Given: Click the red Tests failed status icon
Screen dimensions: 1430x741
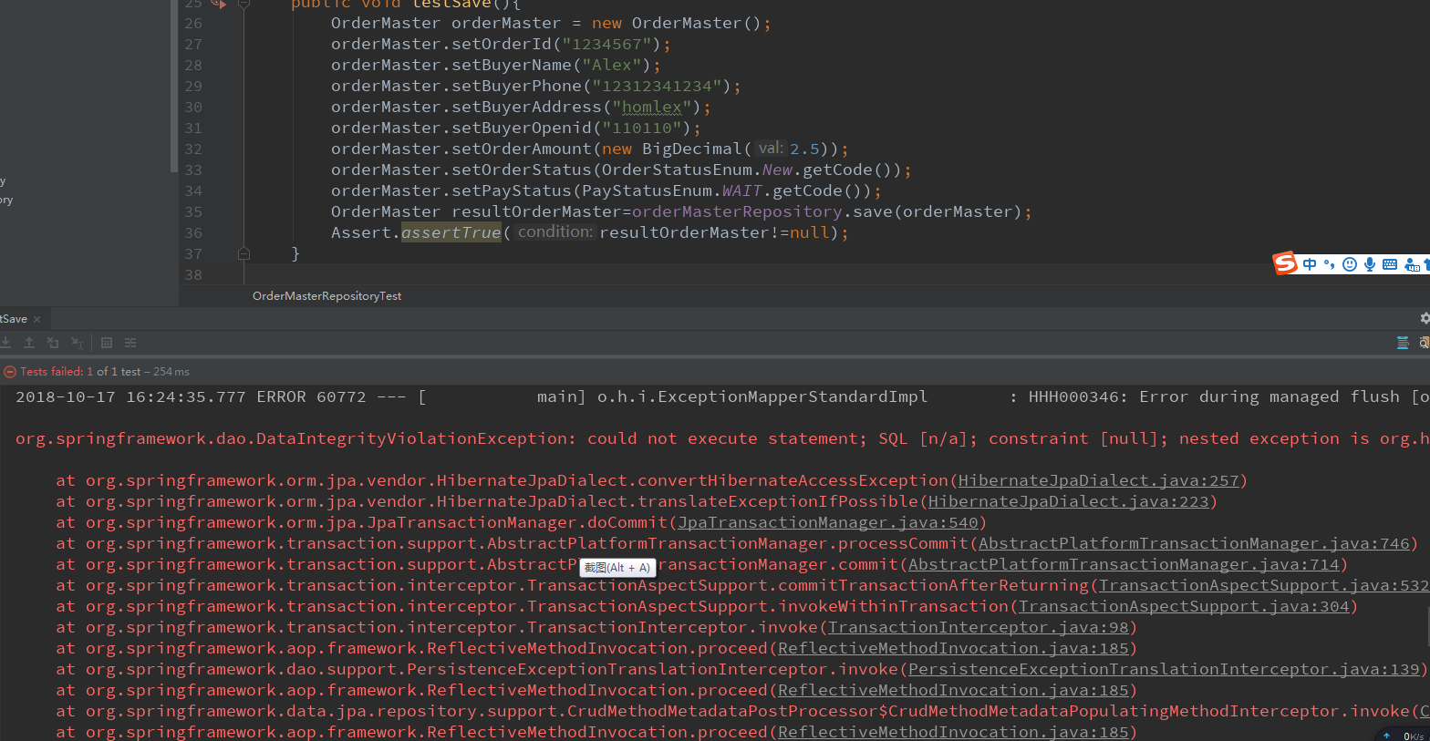Looking at the screenshot, I should (x=10, y=372).
